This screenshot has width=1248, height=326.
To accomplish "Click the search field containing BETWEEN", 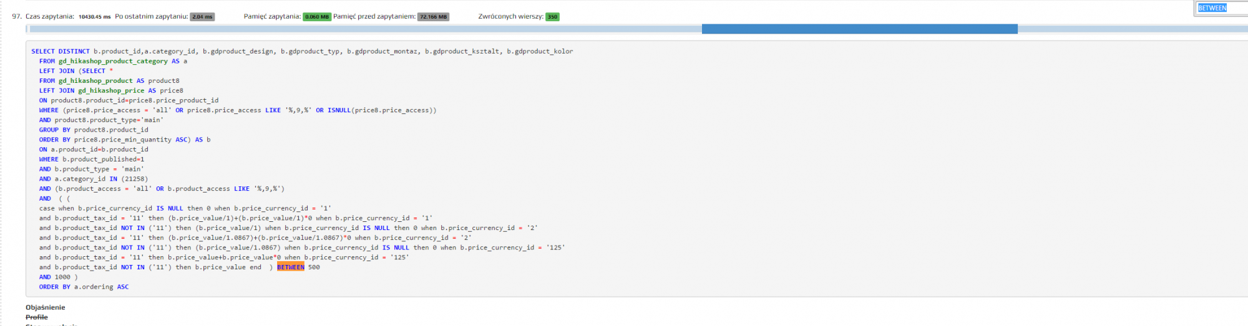I will tap(1220, 8).
